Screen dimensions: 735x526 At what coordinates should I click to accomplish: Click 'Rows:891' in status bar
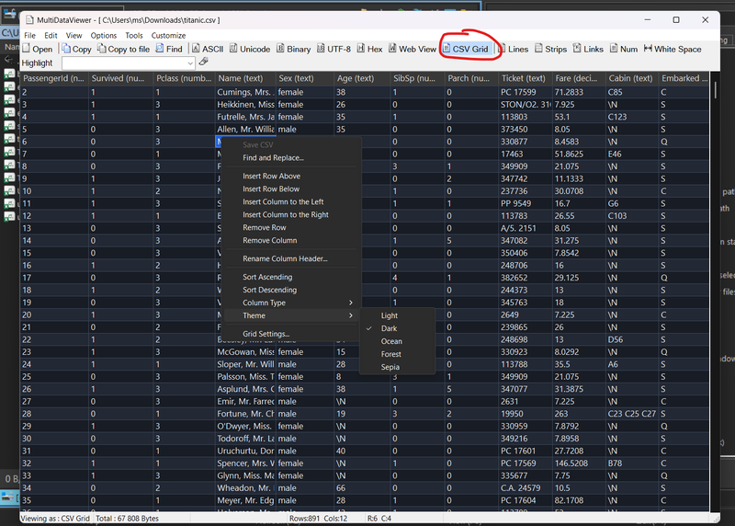304,519
